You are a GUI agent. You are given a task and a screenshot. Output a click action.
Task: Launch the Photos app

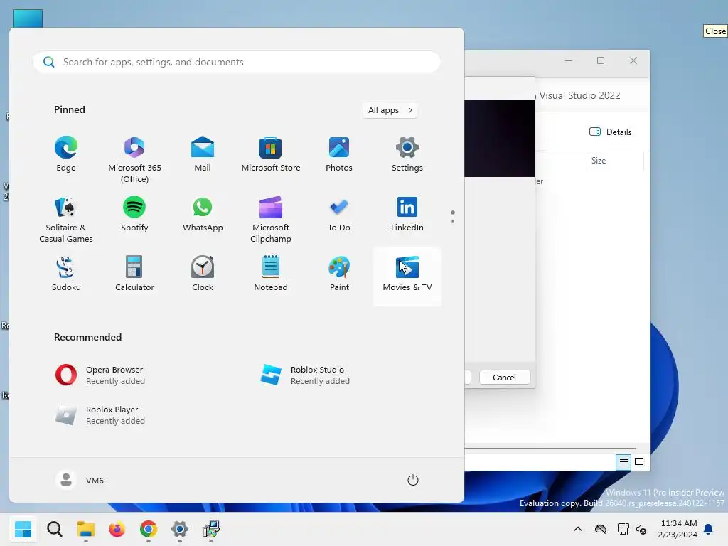pos(339,154)
